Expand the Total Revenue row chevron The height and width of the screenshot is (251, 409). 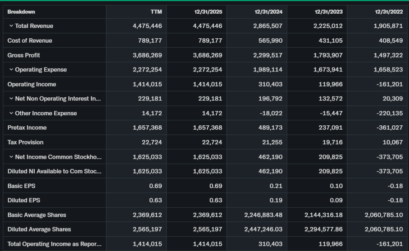click(x=11, y=26)
